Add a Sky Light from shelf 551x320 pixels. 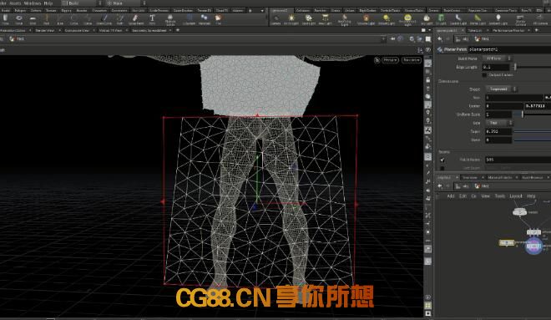pos(427,20)
